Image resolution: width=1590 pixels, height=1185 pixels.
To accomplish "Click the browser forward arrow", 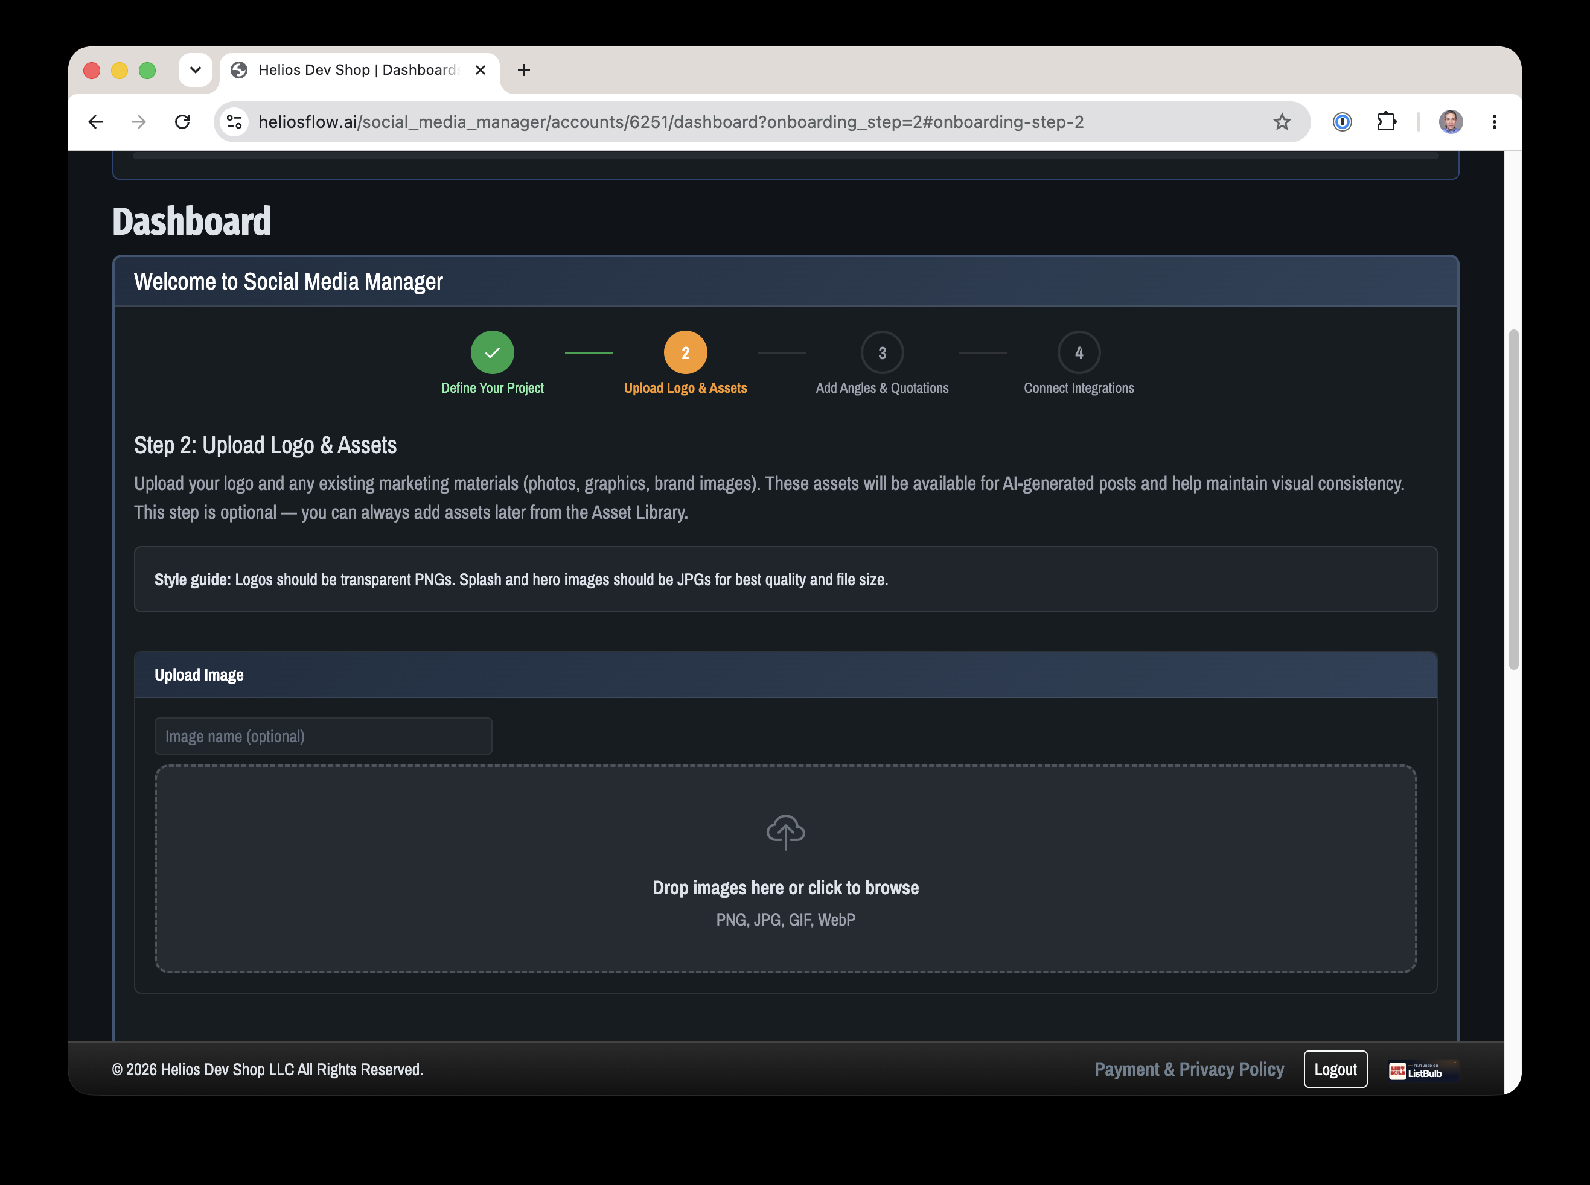I will [x=138, y=122].
